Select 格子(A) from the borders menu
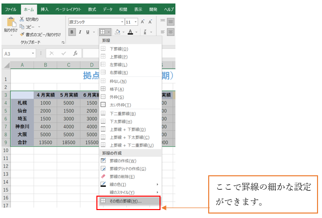The image size is (322, 218). 117,89
